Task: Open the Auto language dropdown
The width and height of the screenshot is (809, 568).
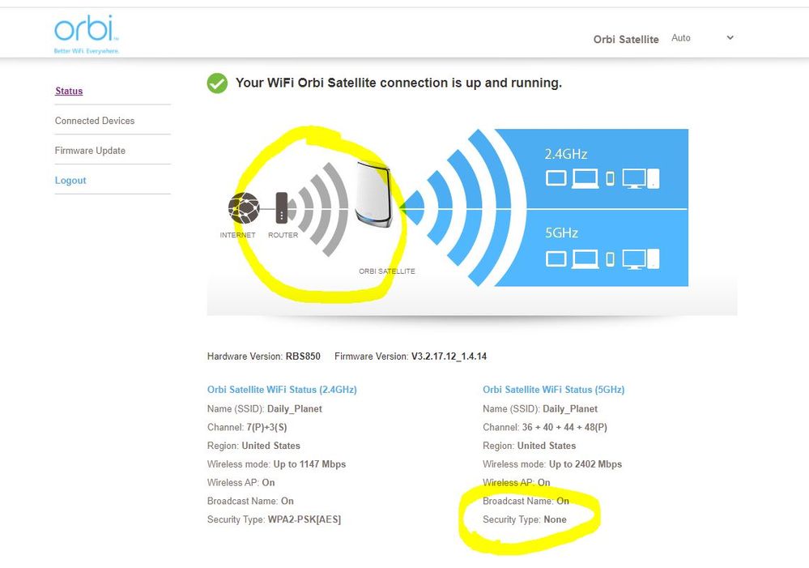Action: 702,38
